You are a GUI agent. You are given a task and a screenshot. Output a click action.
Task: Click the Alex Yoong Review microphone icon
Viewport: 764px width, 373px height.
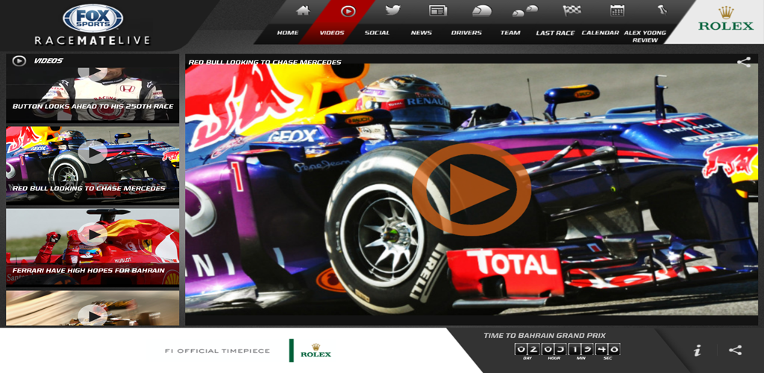pyautogui.click(x=662, y=10)
